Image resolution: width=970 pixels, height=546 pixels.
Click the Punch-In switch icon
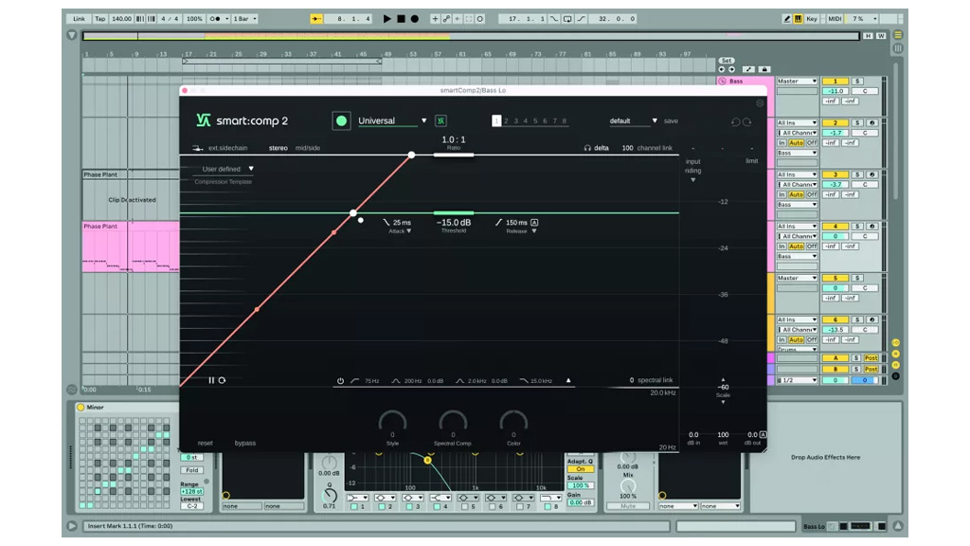tap(553, 19)
